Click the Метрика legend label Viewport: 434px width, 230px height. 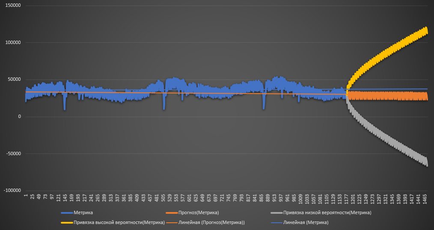83,212
